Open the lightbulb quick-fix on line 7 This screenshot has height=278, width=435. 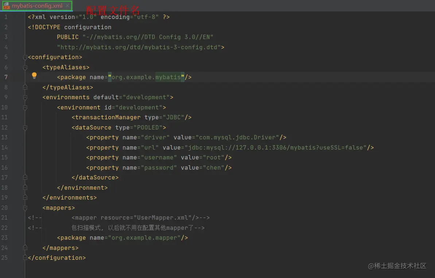click(34, 76)
